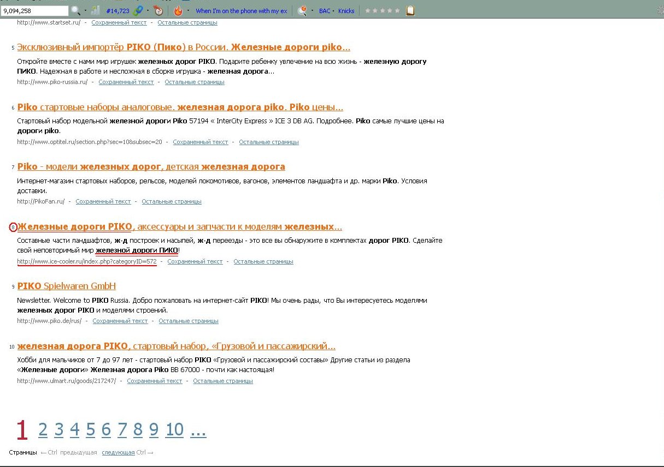664x467 pixels.
Task: Click the URL text http://PikoFan.ru/
Action: (x=41, y=202)
